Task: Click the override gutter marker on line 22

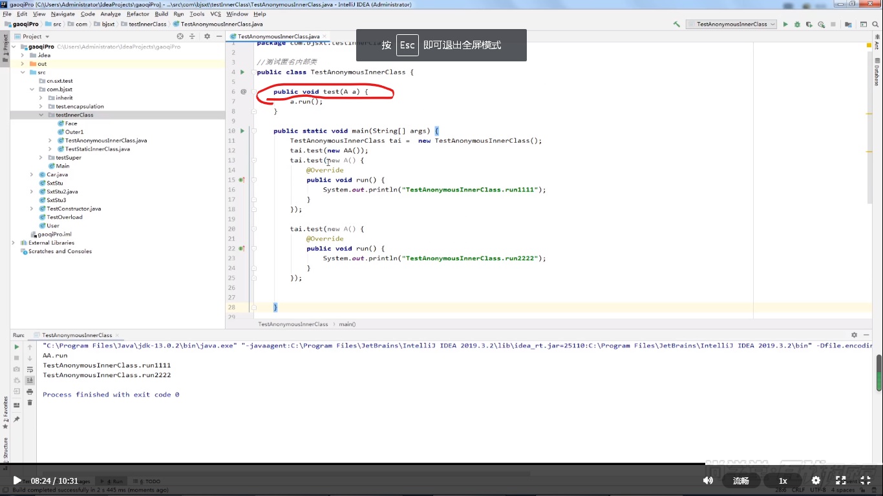Action: (x=242, y=248)
